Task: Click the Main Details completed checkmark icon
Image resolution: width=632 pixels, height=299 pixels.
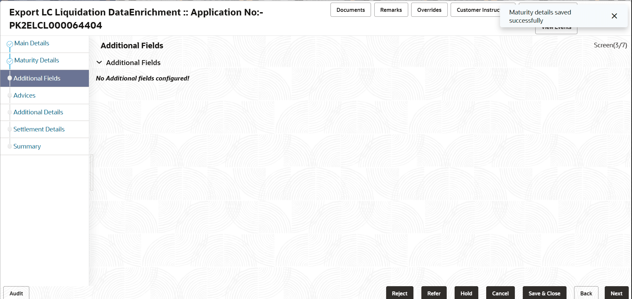Action: coord(10,44)
